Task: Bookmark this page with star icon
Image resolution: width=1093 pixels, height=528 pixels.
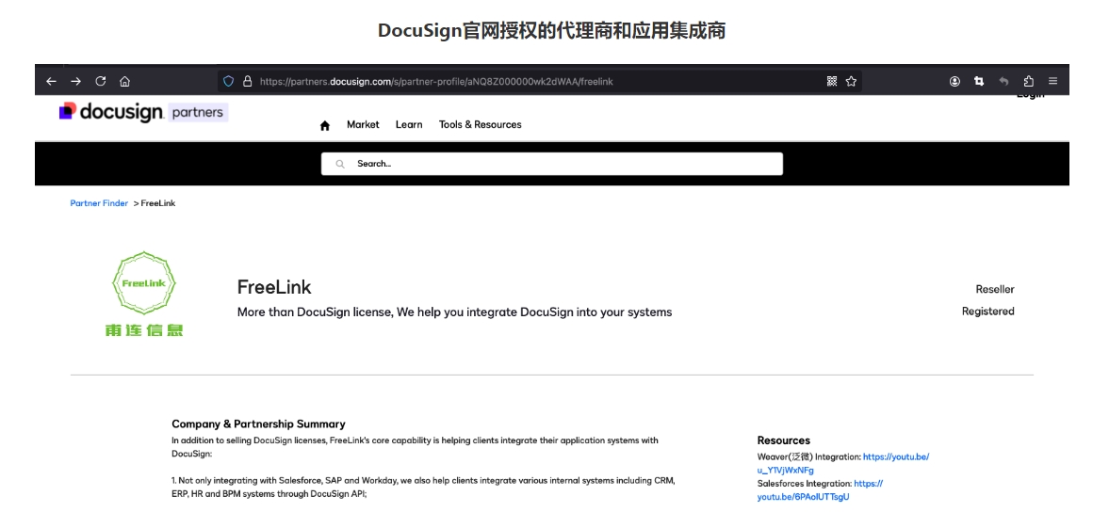Action: 851,82
